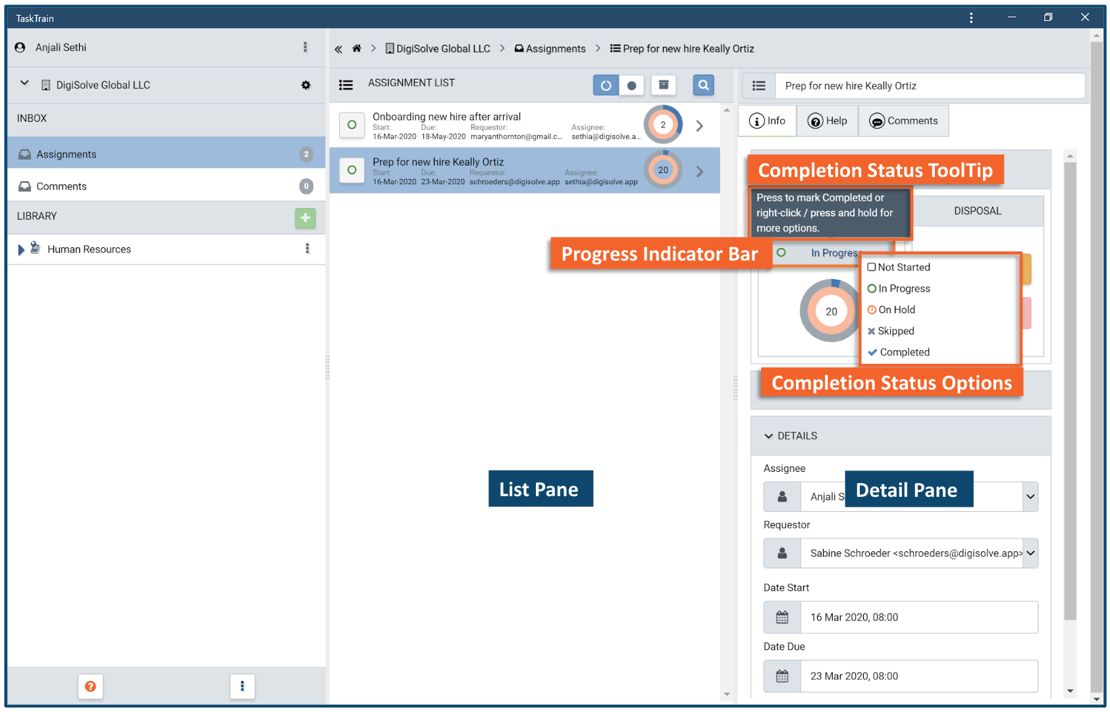This screenshot has height=712, width=1110.
Task: Toggle the in-progress assignments filter
Action: tap(606, 85)
